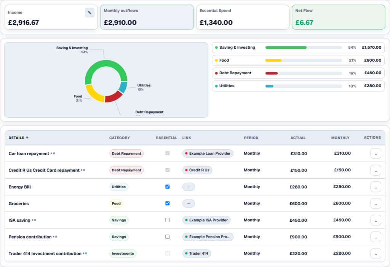
Task: Click the linked-account indicator beside ISA saving
Action: [34, 220]
